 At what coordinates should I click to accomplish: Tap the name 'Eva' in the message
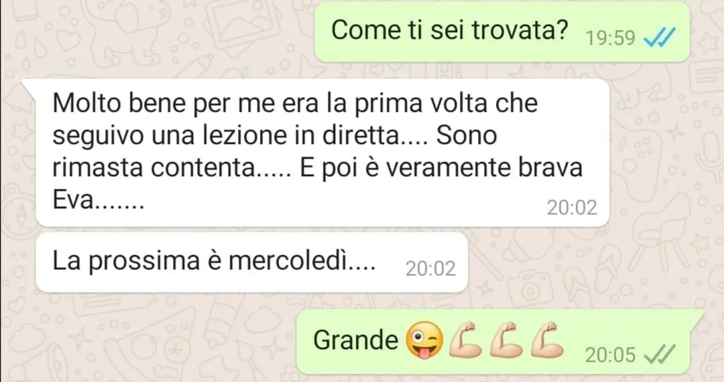[73, 200]
